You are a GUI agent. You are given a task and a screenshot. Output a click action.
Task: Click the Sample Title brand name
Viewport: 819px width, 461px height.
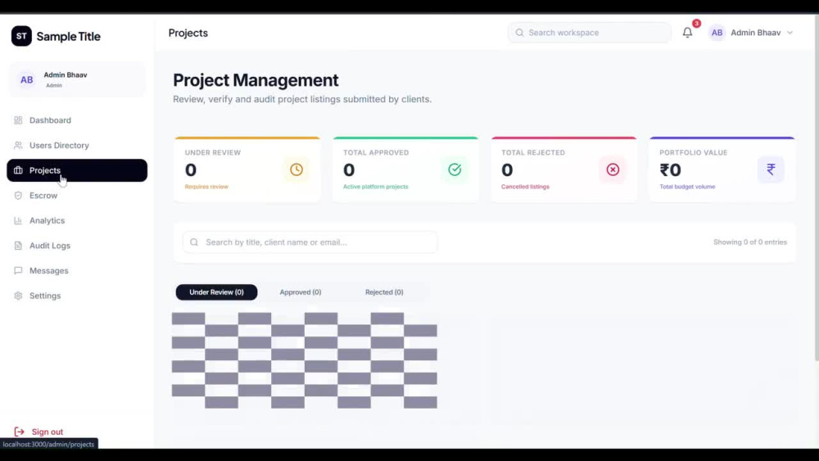pyautogui.click(x=69, y=37)
